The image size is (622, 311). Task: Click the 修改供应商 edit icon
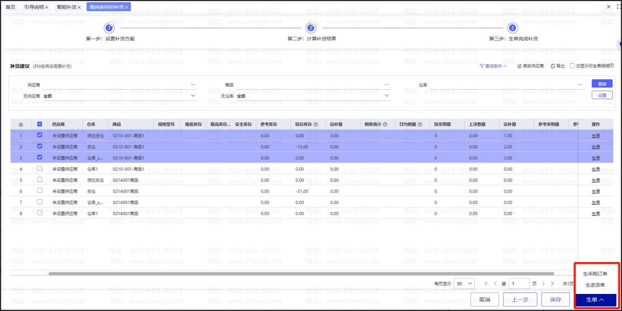tap(519, 66)
